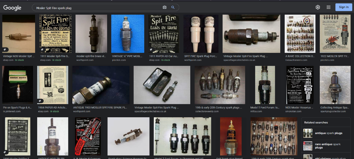Screen dimensions: 354x159
Task: Click the sparkplugcollector.com source link
Action: [x=333, y=112]
